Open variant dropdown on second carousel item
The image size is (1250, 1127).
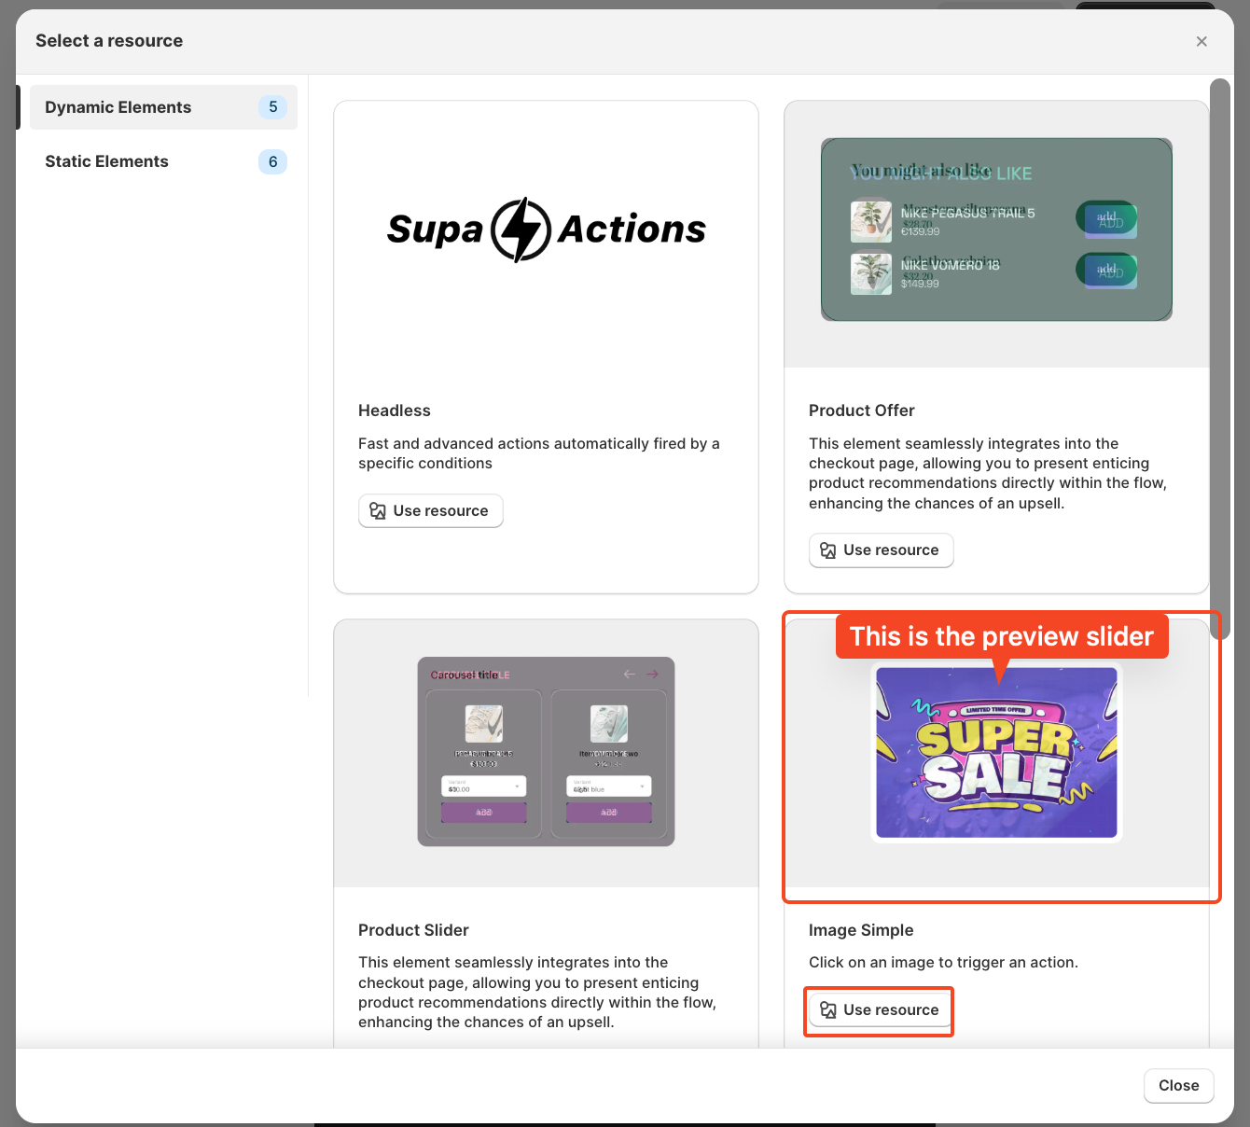(x=609, y=786)
